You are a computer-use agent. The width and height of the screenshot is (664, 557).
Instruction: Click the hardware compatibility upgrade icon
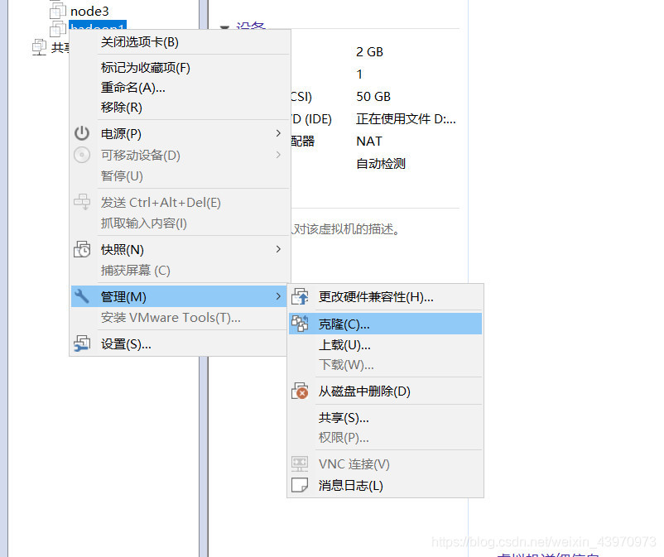click(x=301, y=296)
